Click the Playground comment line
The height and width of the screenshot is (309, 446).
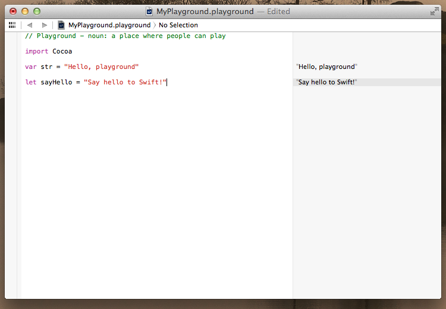tap(125, 36)
